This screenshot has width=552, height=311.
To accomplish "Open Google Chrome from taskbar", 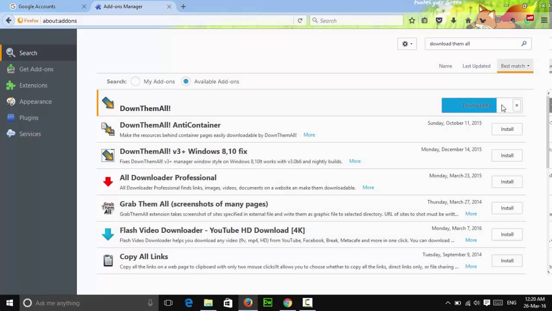I will coord(288,303).
